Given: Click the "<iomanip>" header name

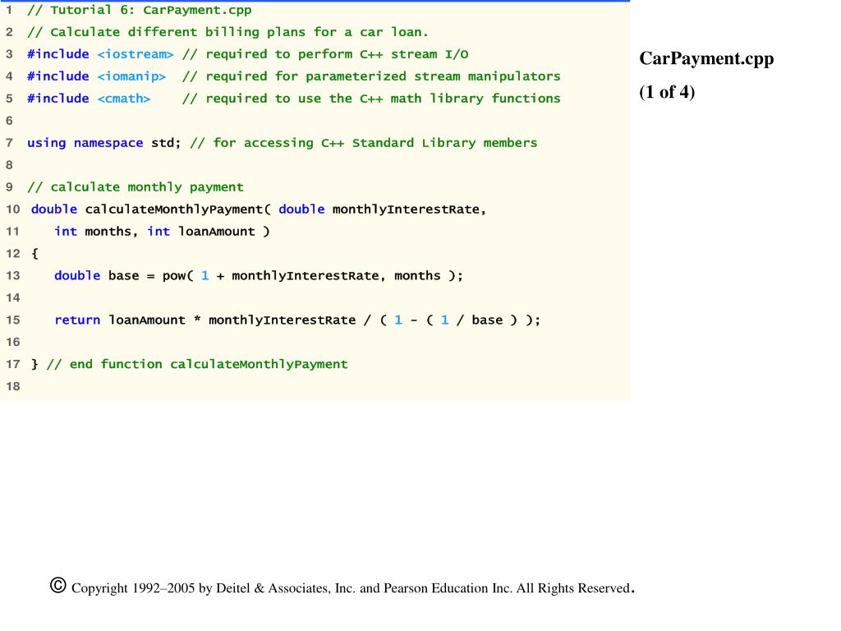Looking at the screenshot, I should click(x=132, y=76).
